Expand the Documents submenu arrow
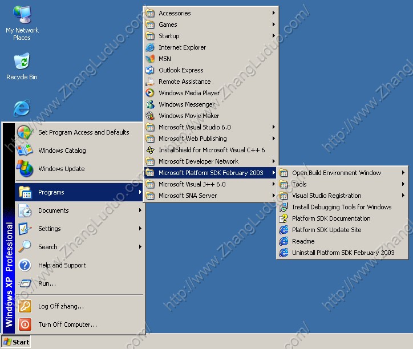 [x=140, y=210]
